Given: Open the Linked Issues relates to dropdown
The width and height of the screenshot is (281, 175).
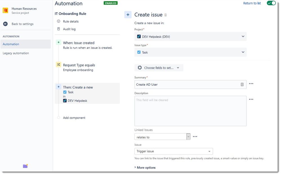Looking at the screenshot, I should (162, 137).
